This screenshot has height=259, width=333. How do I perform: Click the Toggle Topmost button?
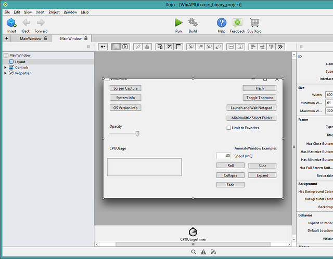pos(260,98)
